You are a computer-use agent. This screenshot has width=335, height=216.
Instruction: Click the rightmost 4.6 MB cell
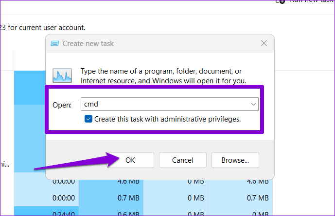(257, 181)
